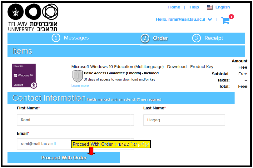Click the Proceed With Order button
The image size is (253, 168).
pos(64,158)
